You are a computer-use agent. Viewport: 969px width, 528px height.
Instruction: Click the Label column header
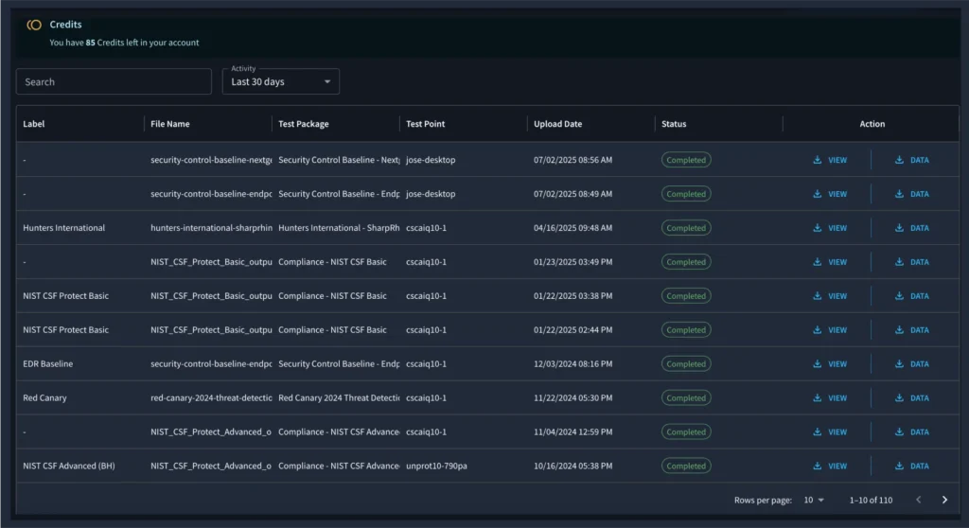click(x=34, y=124)
